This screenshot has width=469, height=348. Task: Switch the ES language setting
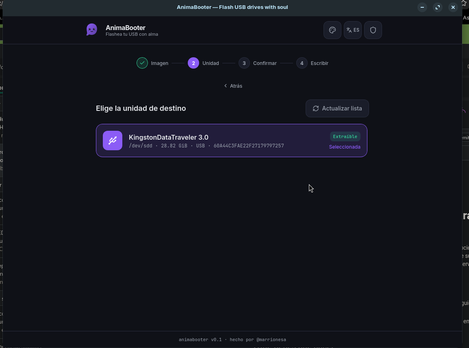tap(353, 30)
